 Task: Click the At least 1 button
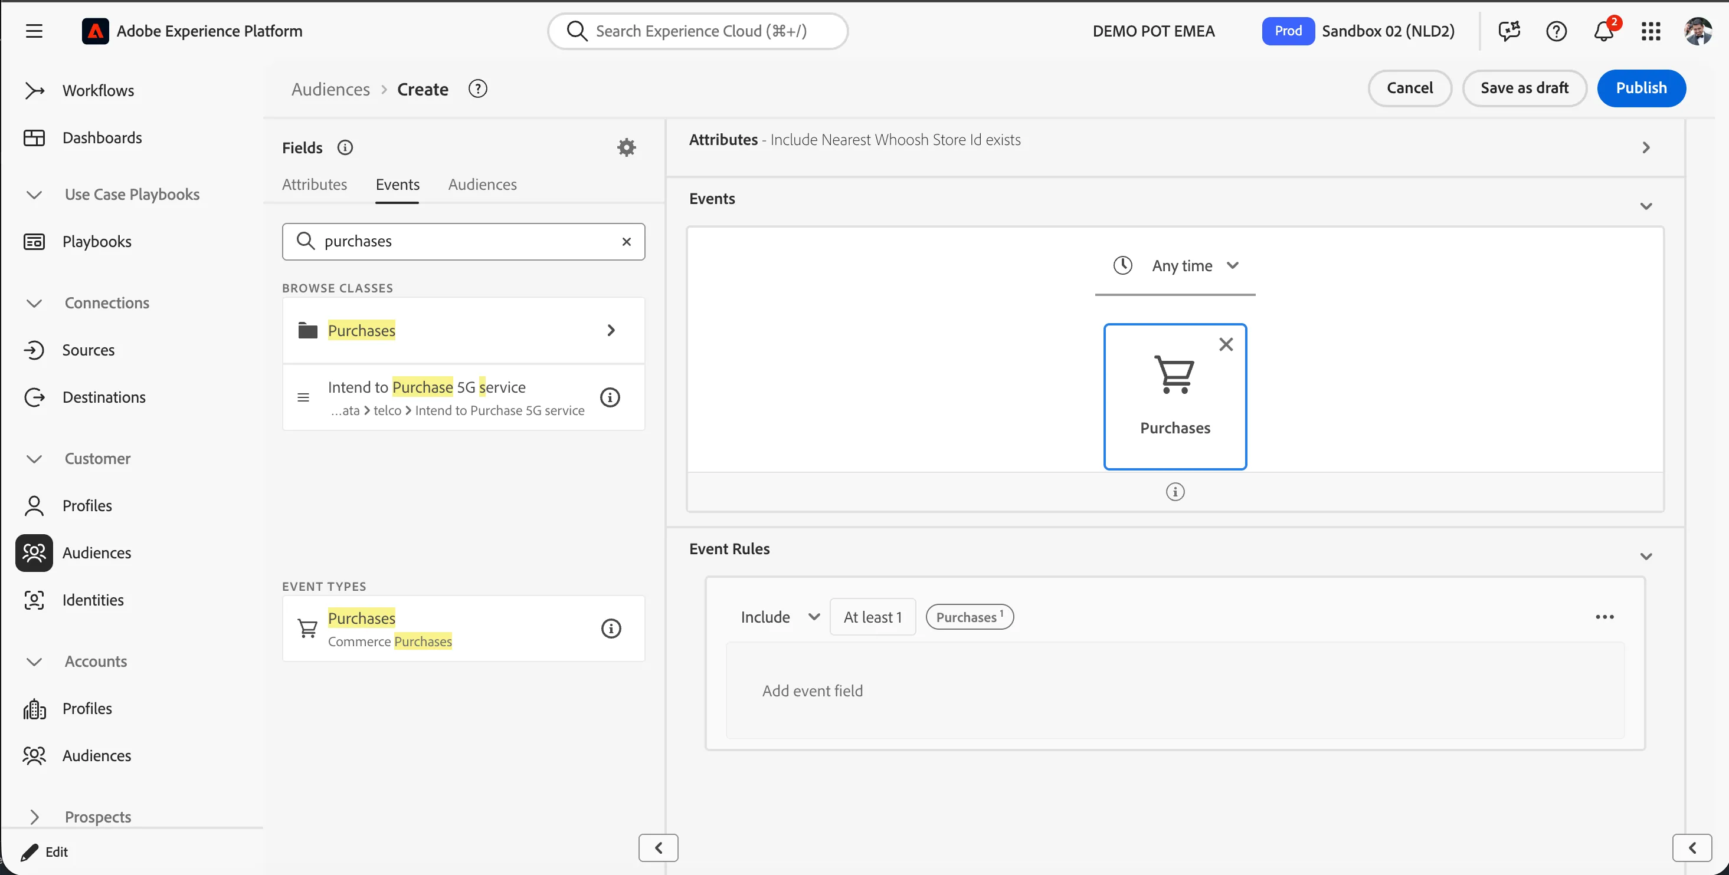(873, 617)
